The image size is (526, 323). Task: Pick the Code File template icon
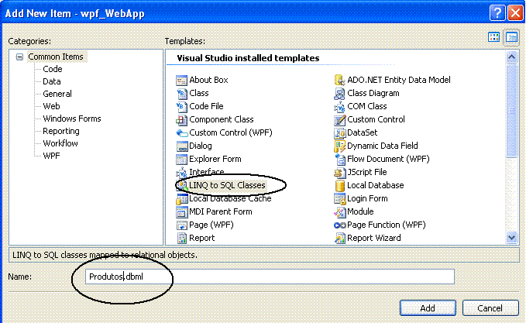pyautogui.click(x=181, y=106)
